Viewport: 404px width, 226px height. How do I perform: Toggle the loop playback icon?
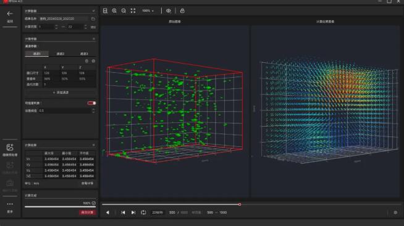(x=143, y=212)
